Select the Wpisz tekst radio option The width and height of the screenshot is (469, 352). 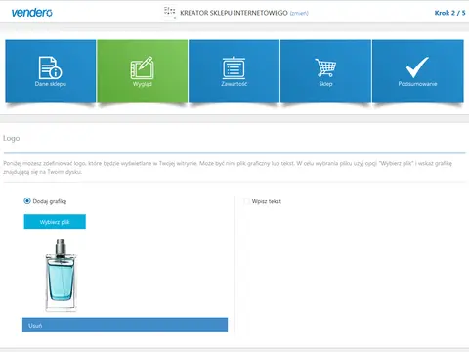click(x=246, y=201)
